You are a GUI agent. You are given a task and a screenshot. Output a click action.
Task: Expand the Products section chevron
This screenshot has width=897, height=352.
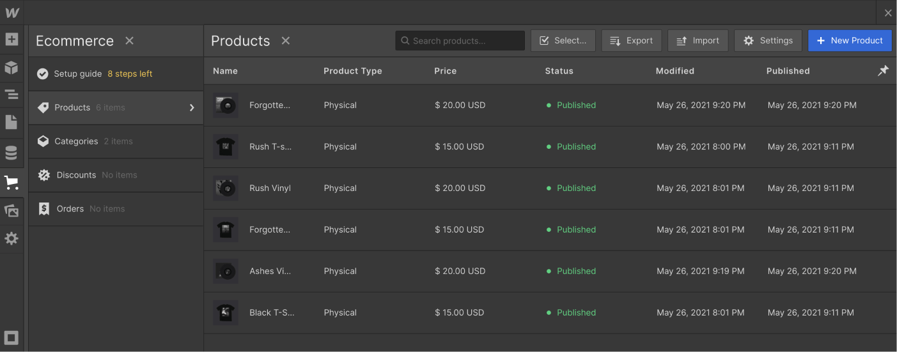click(x=192, y=108)
